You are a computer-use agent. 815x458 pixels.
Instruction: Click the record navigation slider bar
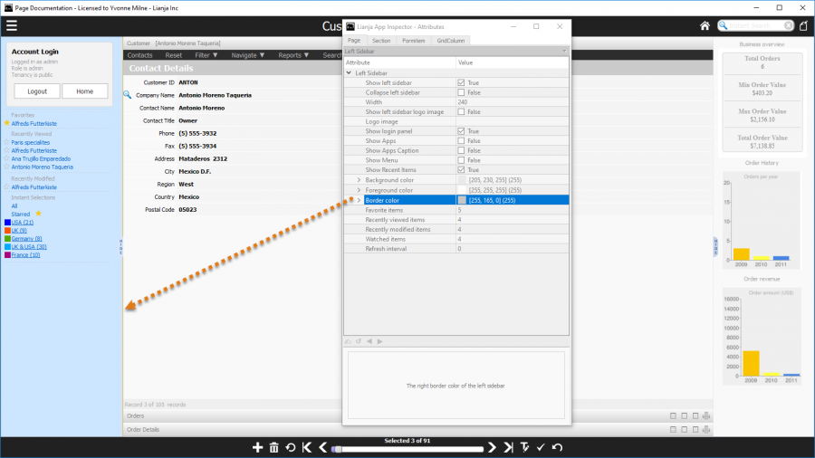pyautogui.click(x=407, y=448)
